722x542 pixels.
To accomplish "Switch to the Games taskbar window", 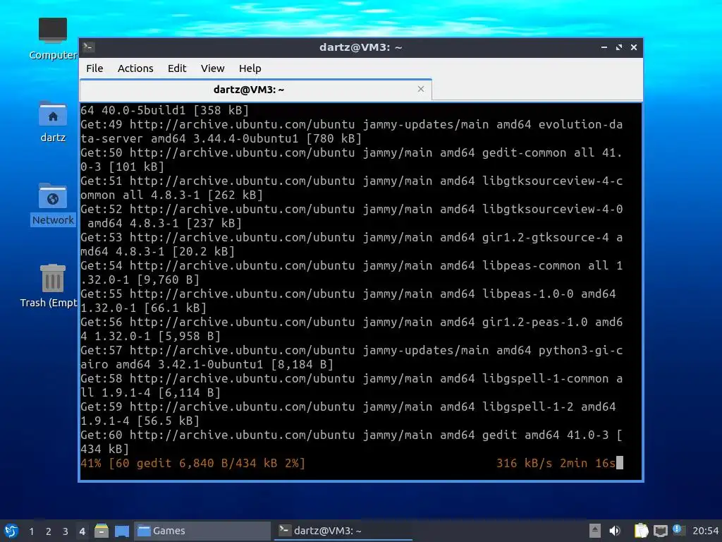I will (x=202, y=531).
